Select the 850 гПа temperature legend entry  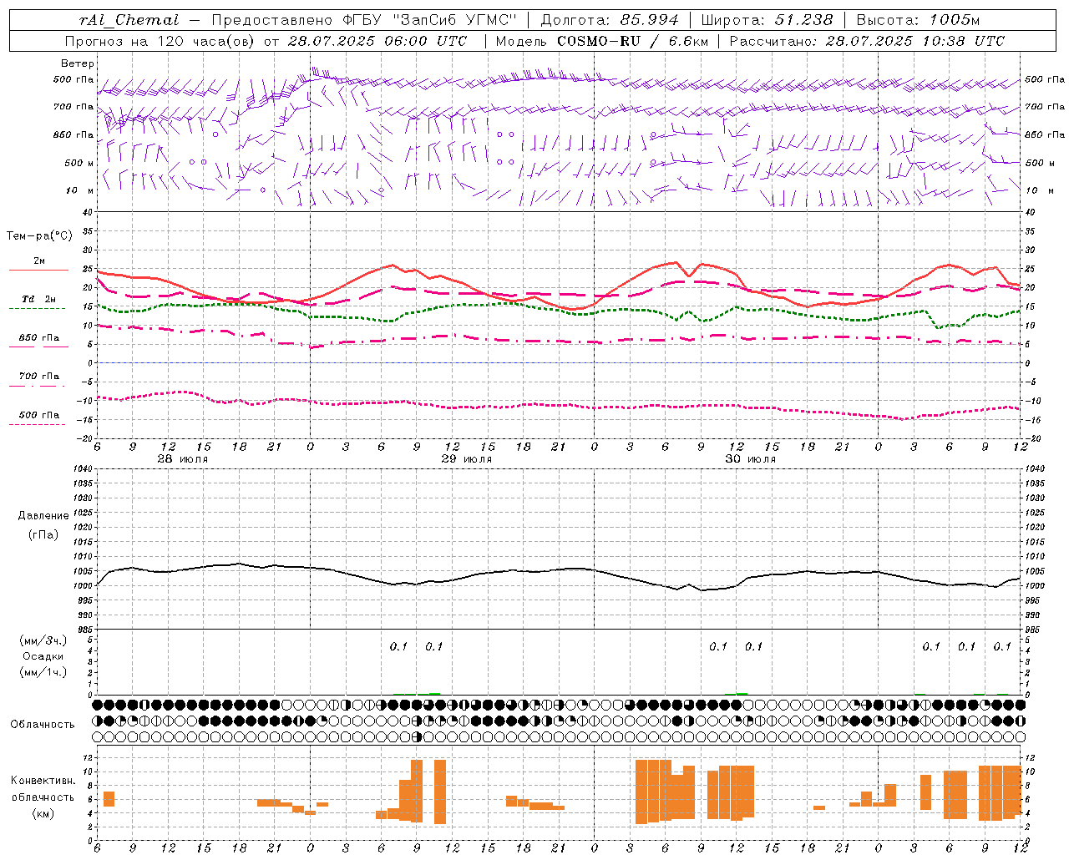tap(39, 338)
